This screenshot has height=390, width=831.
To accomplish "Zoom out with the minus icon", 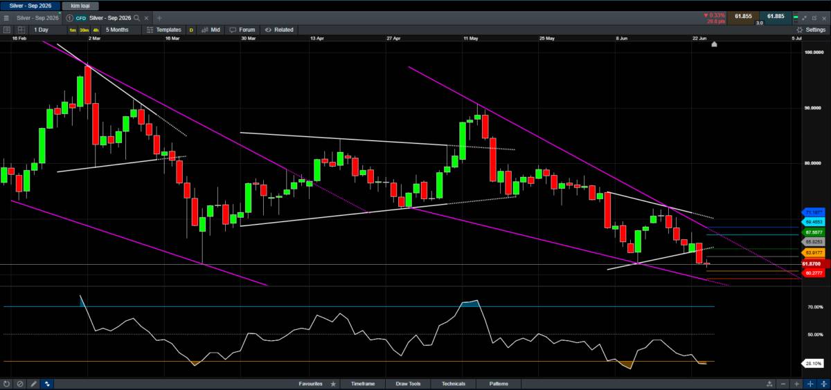I will click(x=783, y=383).
